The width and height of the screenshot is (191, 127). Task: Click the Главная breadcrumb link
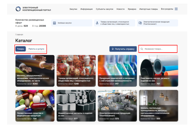coord(19,34)
